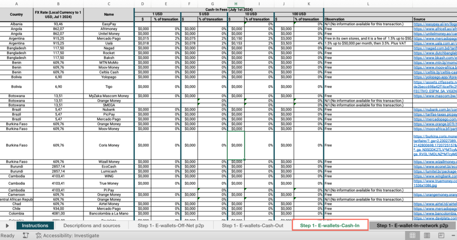457x240 pixels.
Task: Select the Unitel Money name cell
Action: click(109, 34)
